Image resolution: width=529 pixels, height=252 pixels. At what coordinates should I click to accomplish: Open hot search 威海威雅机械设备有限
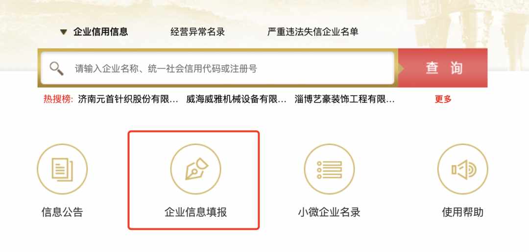click(237, 100)
